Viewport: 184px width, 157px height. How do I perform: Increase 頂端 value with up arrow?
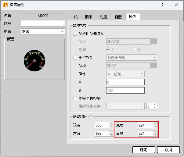pyautogui.click(x=112, y=124)
